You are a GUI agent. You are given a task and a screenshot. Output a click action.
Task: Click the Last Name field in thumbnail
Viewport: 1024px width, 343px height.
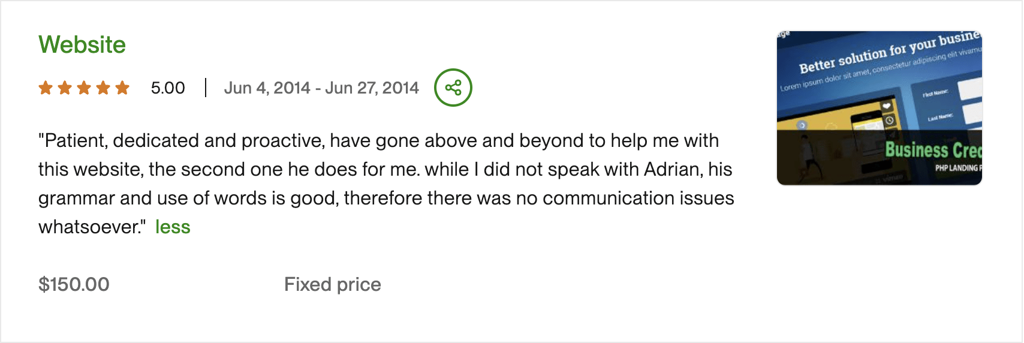[972, 113]
